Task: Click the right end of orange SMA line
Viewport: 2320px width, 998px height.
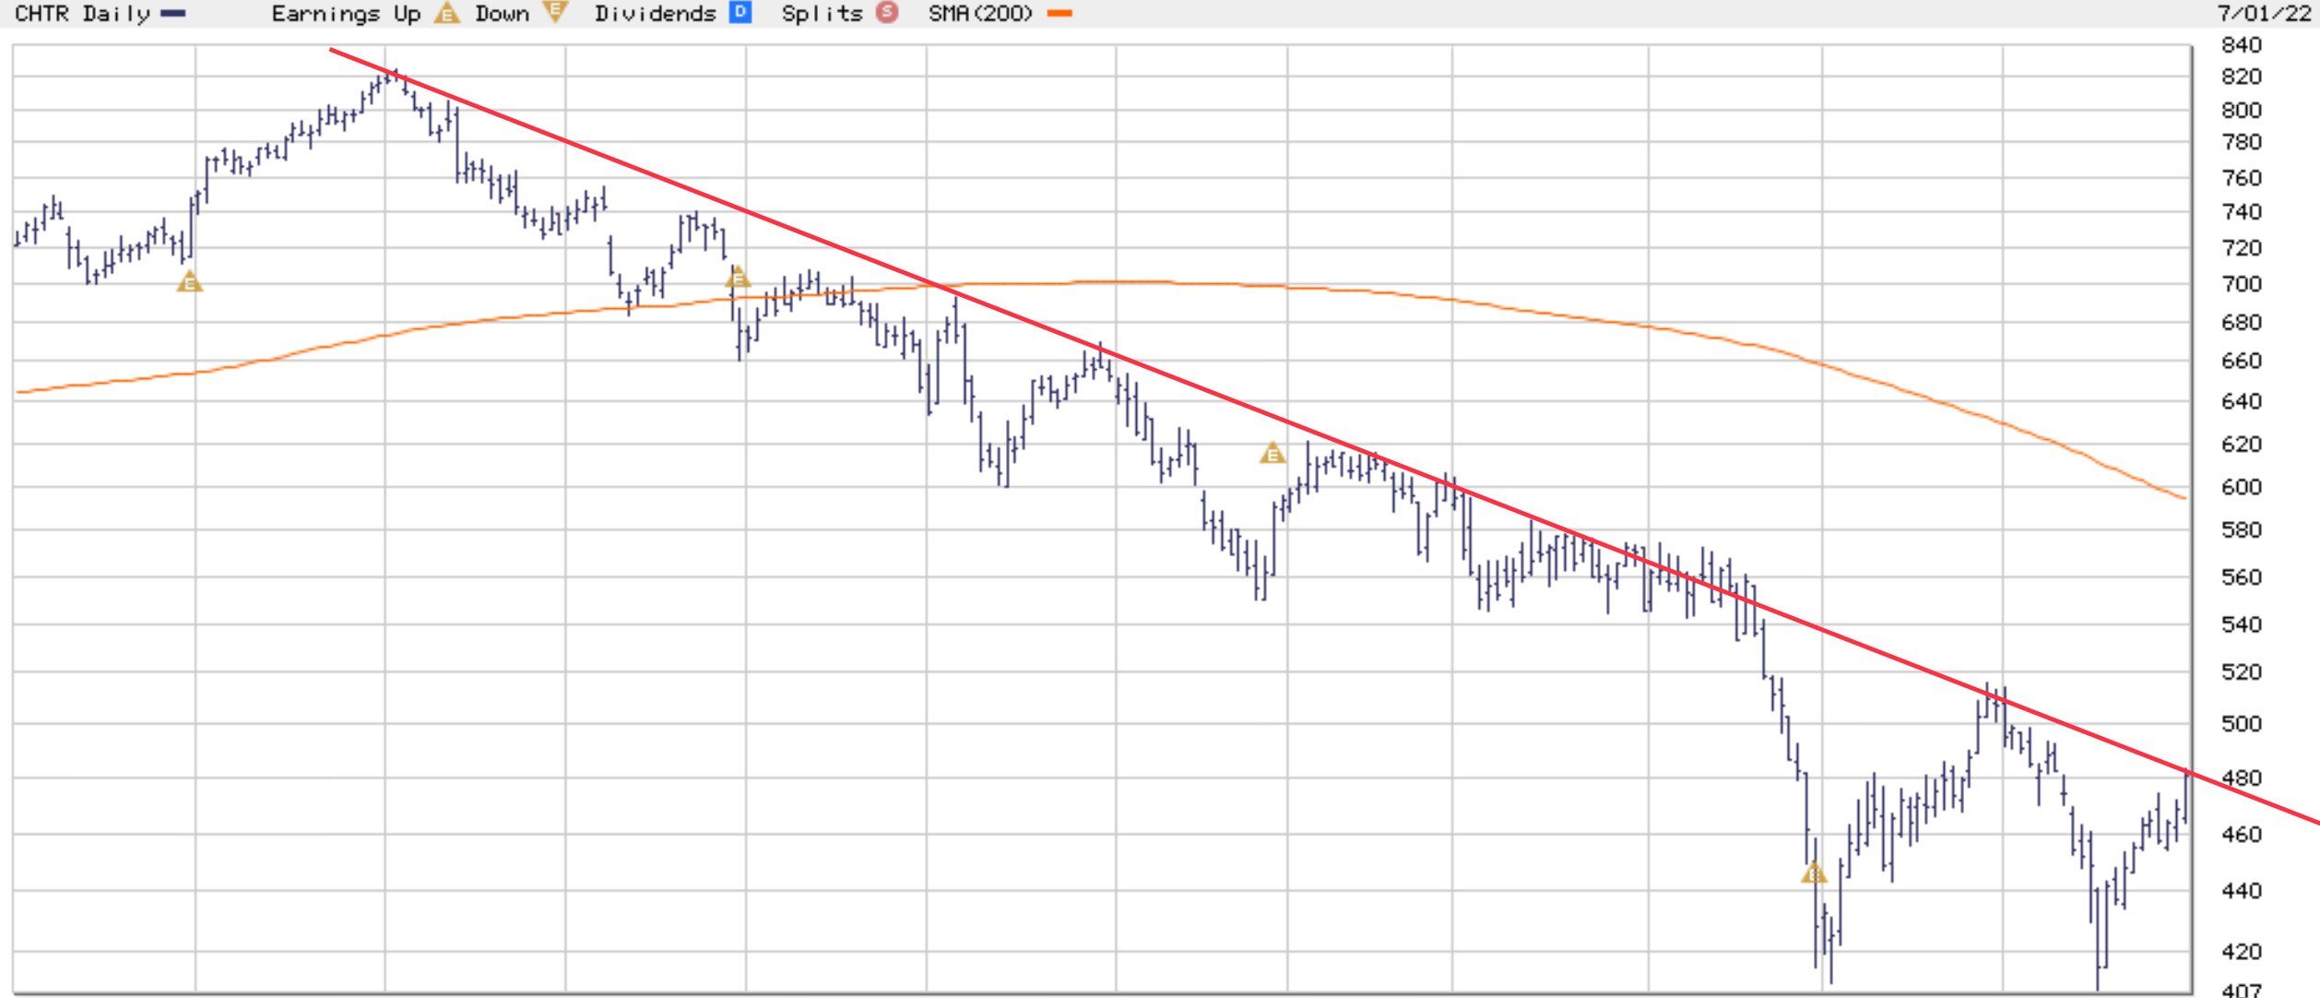Action: point(2182,497)
